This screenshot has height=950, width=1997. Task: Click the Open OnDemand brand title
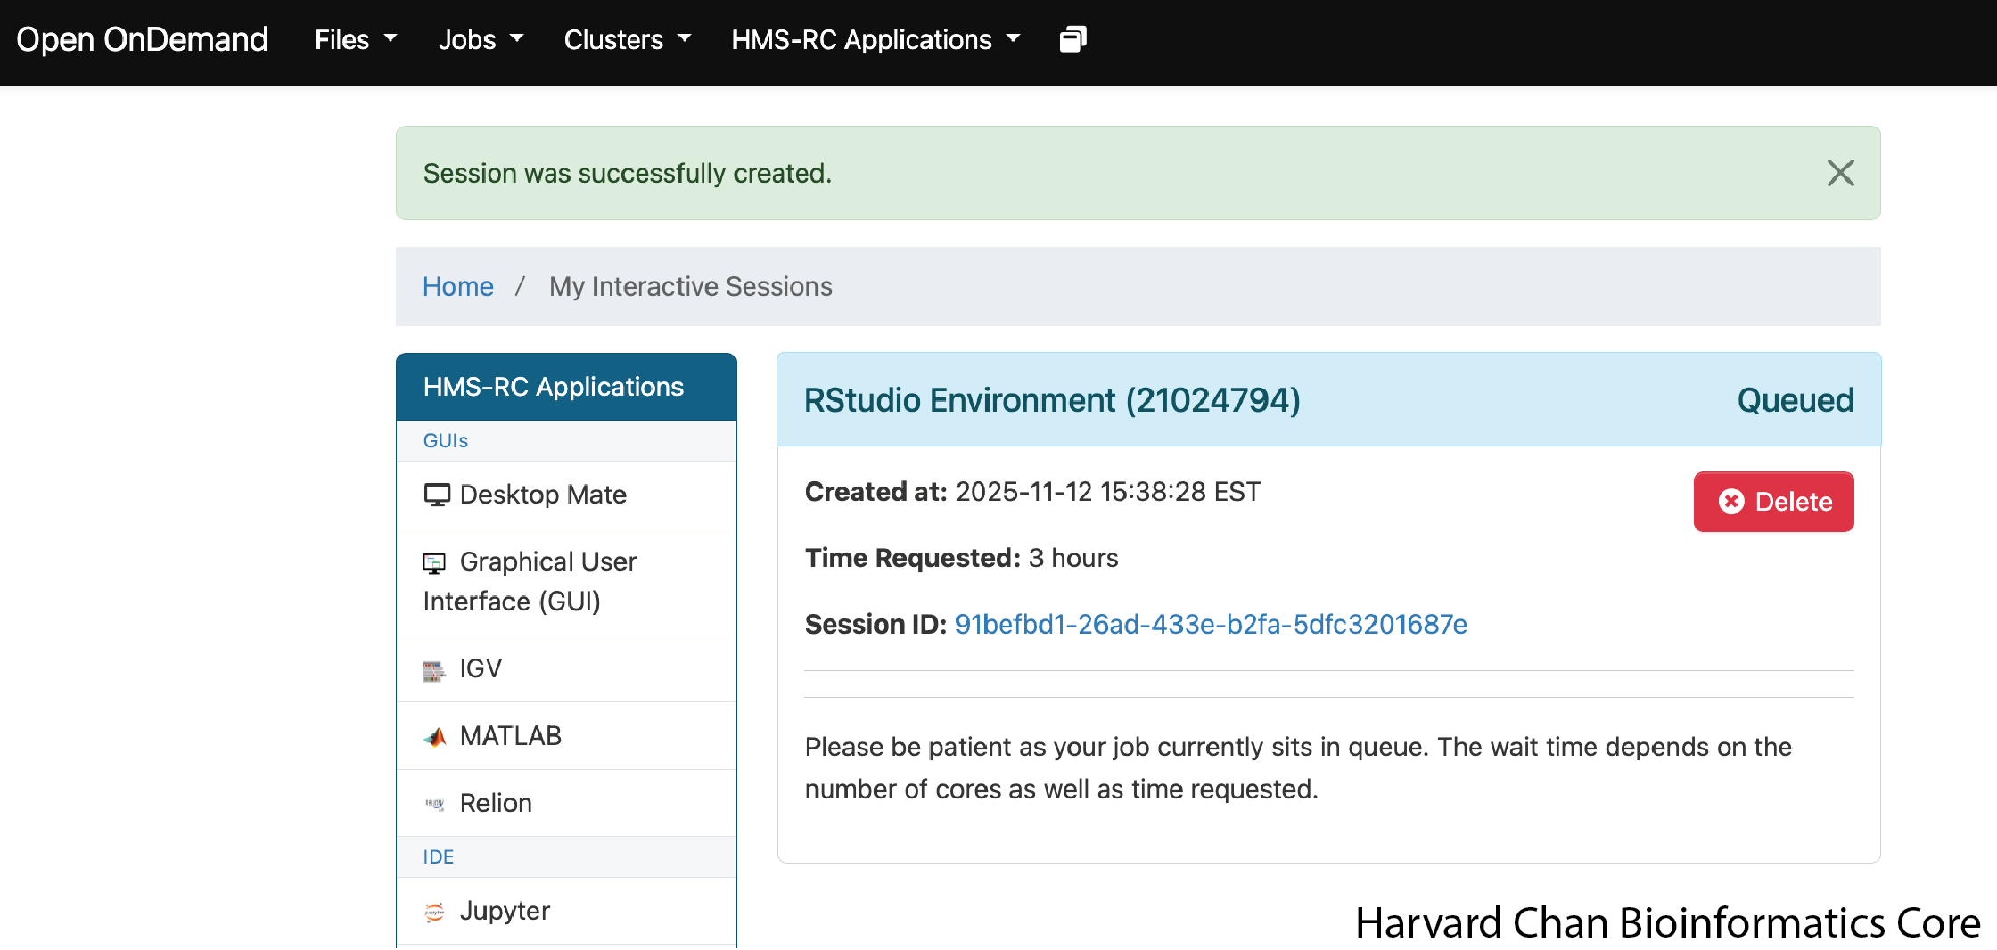click(x=142, y=40)
